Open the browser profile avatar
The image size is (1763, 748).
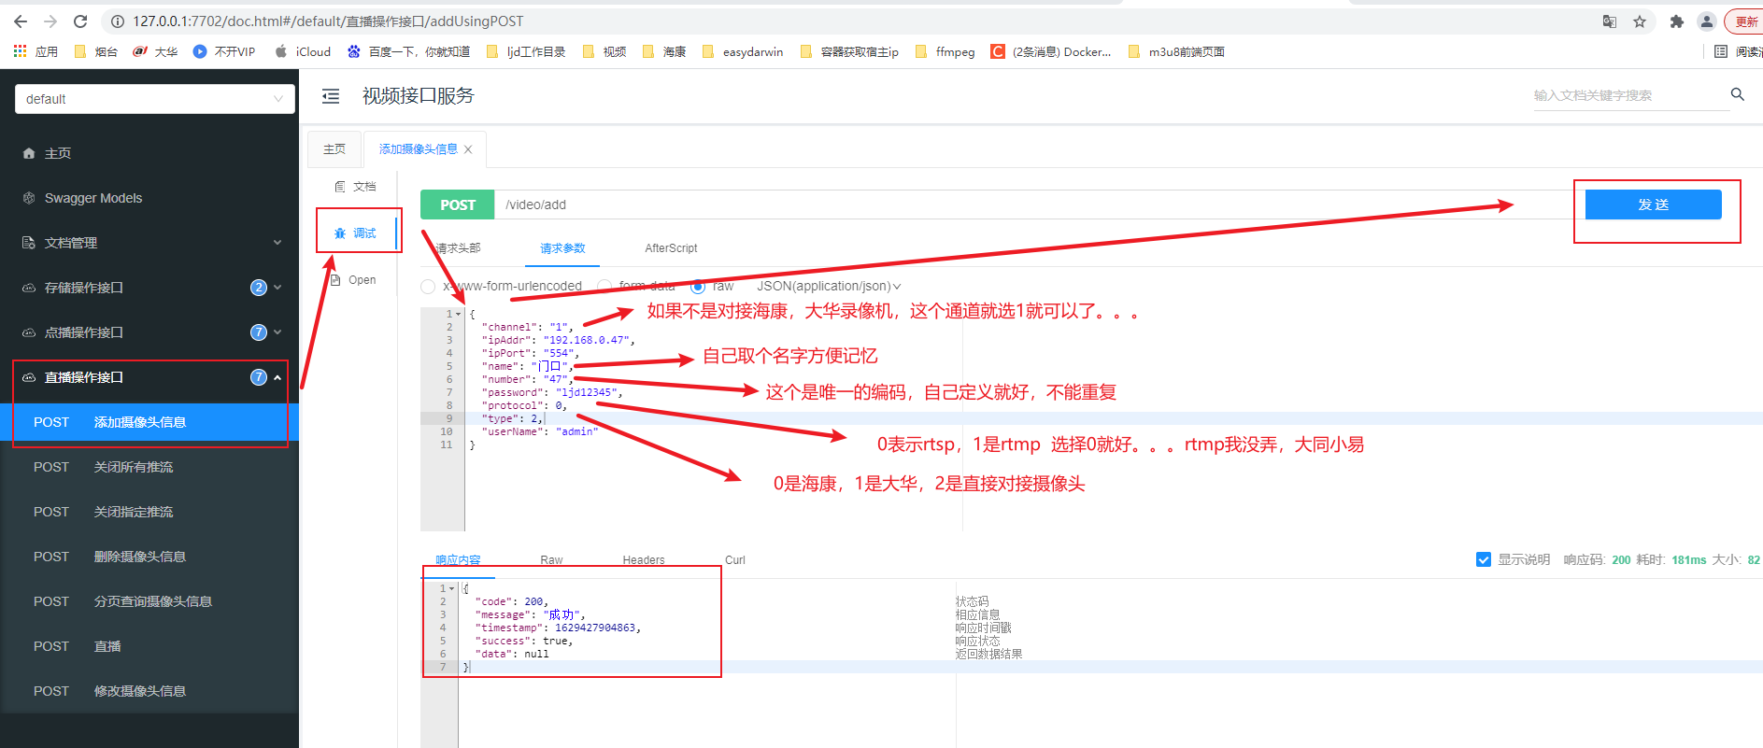(1707, 21)
